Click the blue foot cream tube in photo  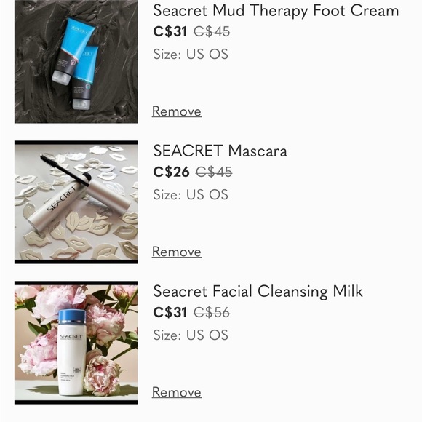tap(73, 51)
